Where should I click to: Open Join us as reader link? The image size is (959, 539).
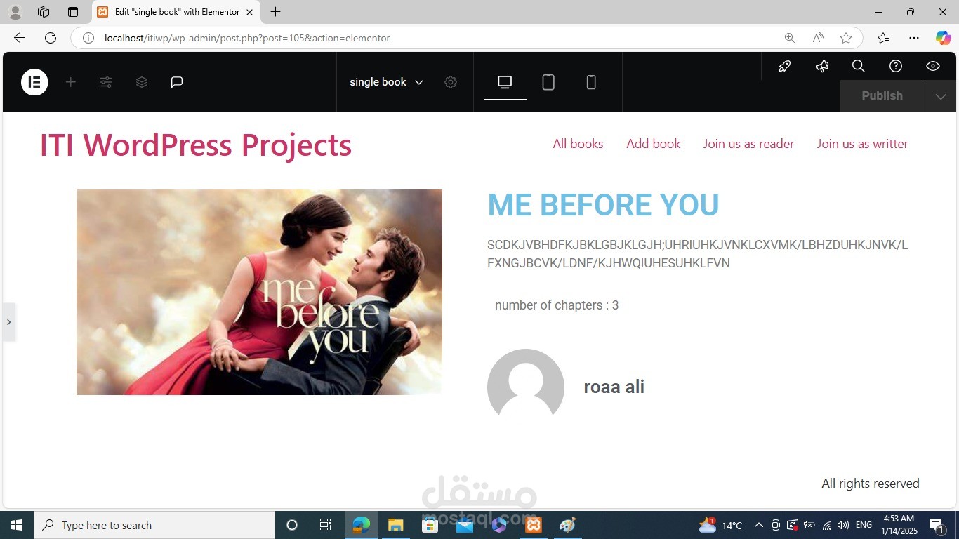[x=748, y=144]
